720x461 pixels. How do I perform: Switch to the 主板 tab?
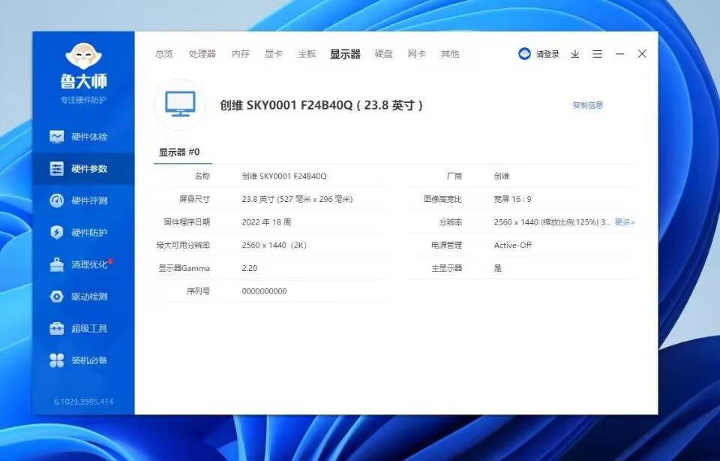(307, 54)
